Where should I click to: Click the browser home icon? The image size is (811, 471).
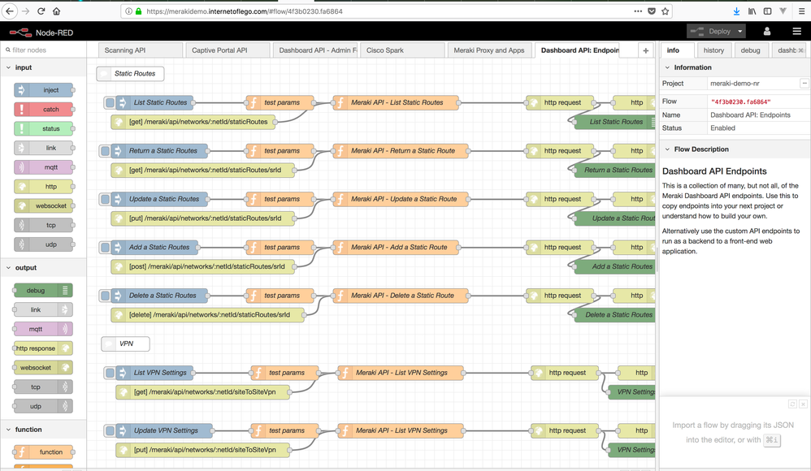click(56, 11)
